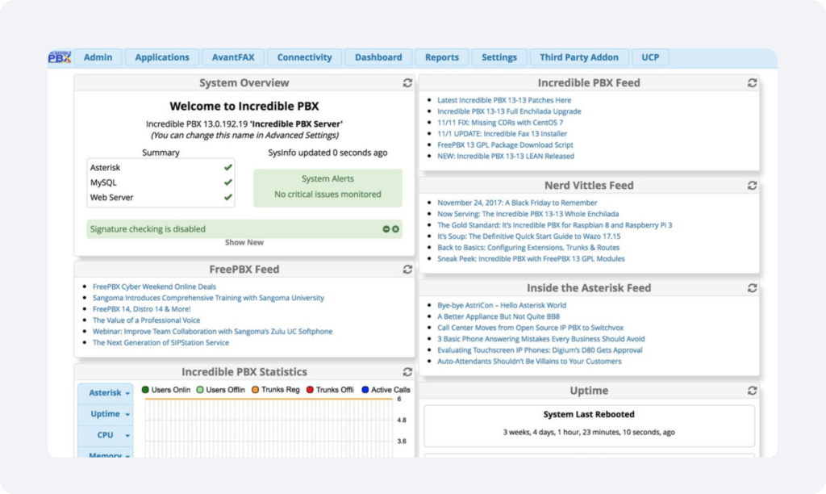Refresh the System Overview panel

click(x=407, y=83)
